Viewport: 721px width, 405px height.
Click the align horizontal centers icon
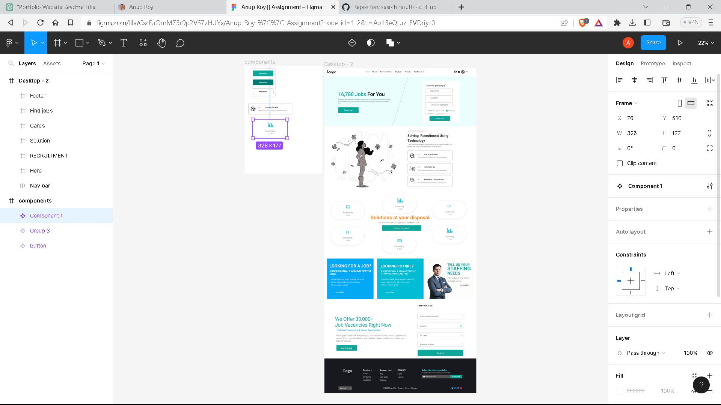pyautogui.click(x=635, y=80)
